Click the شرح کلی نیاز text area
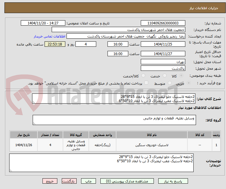Image resolution: width=226 pixels, height=189 pixels. pos(113,99)
